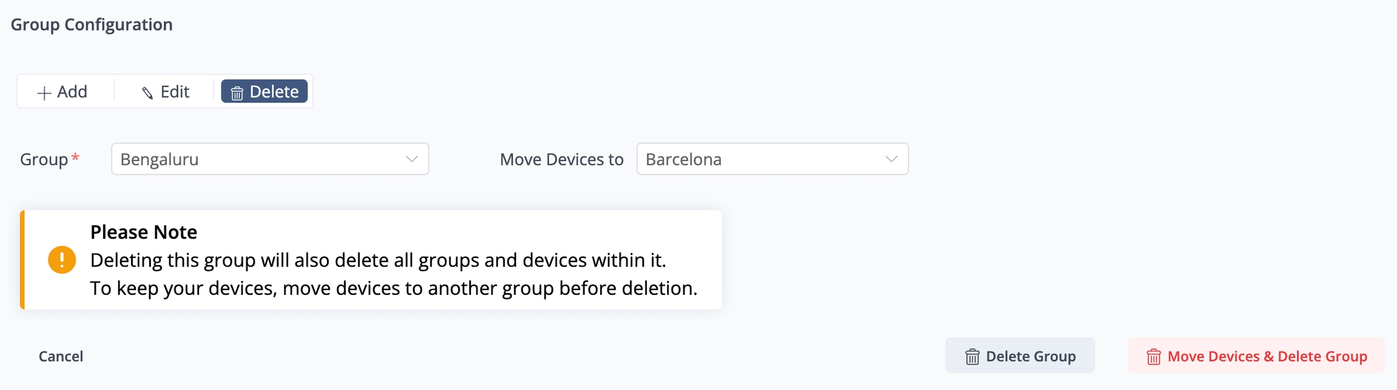This screenshot has width=1397, height=390.
Task: Click the plus icon on the Add tab
Action: (44, 93)
